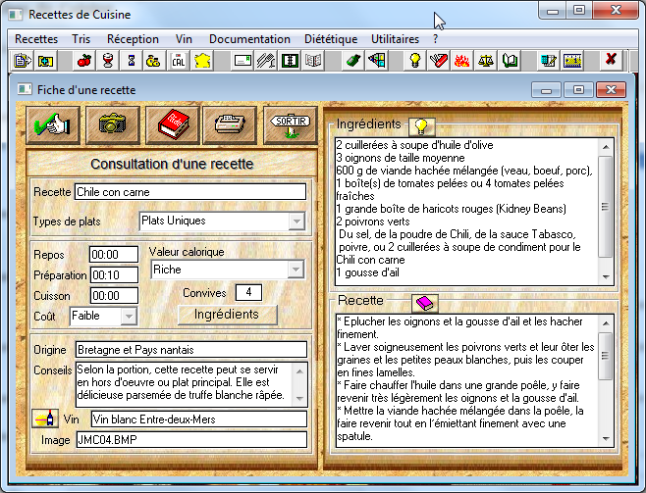Click the camera photo button
This screenshot has width=646, height=493.
113,125
